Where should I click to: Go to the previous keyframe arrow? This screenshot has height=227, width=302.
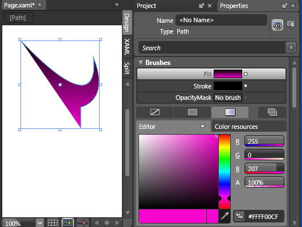pyautogui.click(x=96, y=223)
